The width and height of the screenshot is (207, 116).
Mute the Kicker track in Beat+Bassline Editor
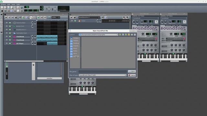pyautogui.click(x=75, y=21)
